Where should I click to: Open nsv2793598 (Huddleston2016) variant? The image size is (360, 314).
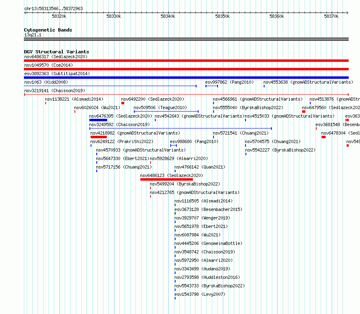[208, 277]
